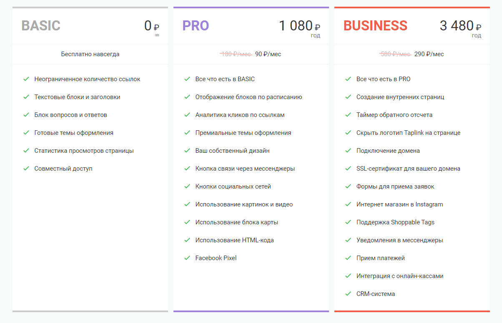Image resolution: width=502 pixels, height=323 pixels.
Task: Click the checkmark next to Подключение домена
Action: [x=348, y=150]
